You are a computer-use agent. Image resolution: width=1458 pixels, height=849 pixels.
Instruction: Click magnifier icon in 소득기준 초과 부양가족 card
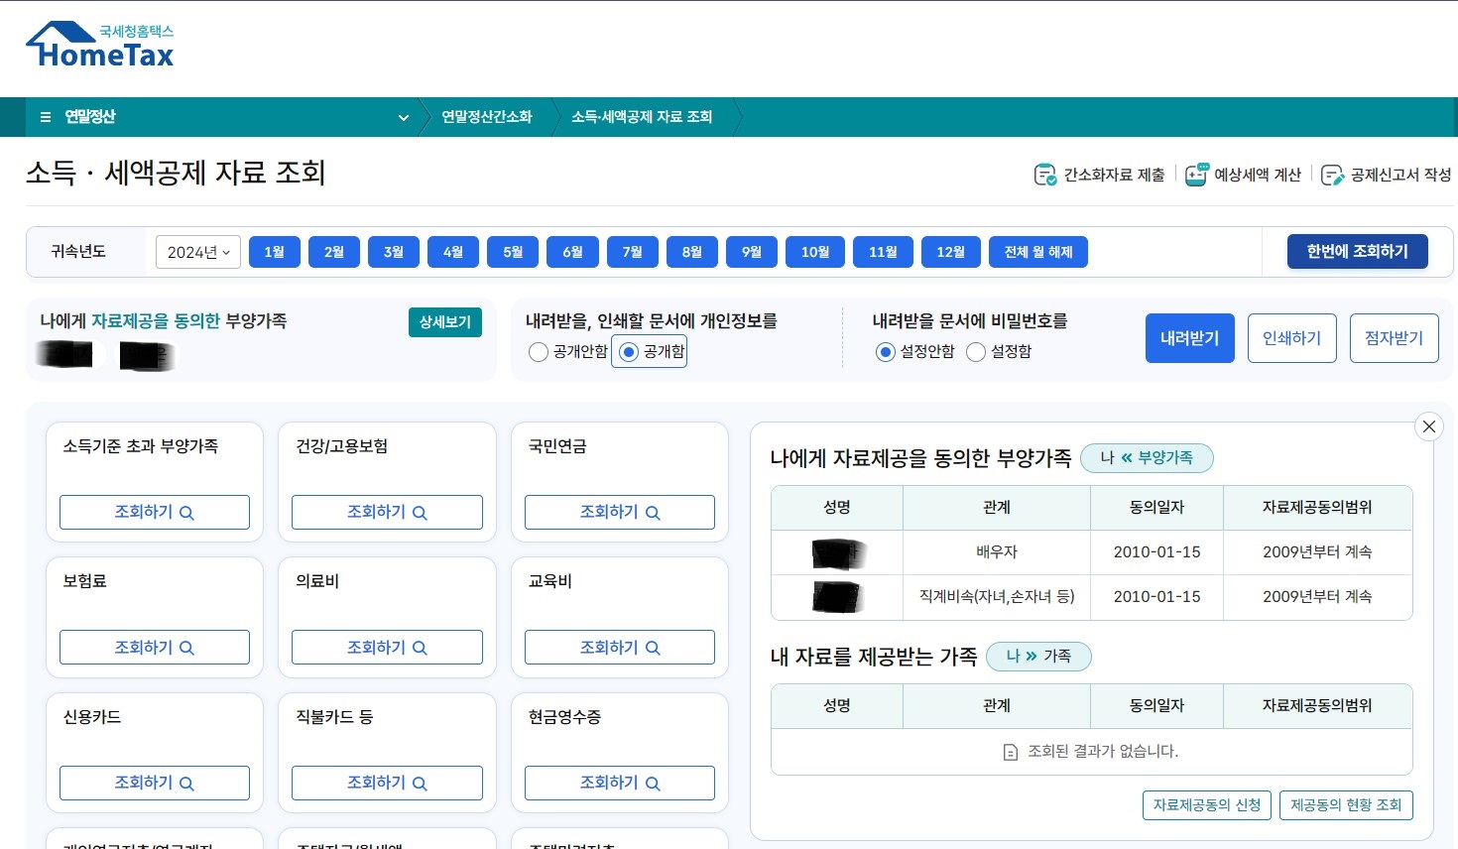(186, 513)
